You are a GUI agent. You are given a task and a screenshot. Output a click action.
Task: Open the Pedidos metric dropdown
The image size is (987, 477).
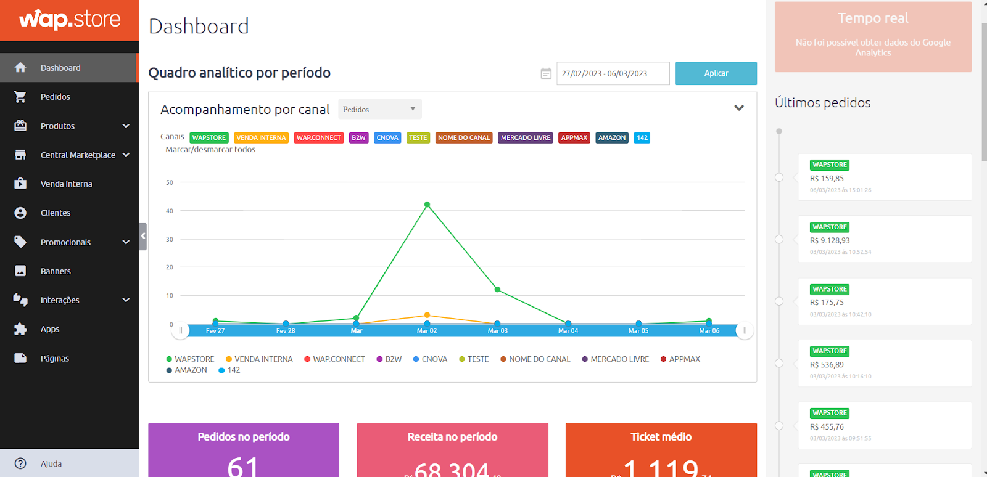click(x=379, y=109)
